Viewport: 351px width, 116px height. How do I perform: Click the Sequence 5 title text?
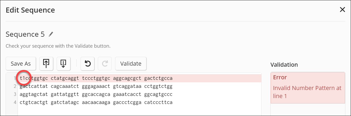25,34
